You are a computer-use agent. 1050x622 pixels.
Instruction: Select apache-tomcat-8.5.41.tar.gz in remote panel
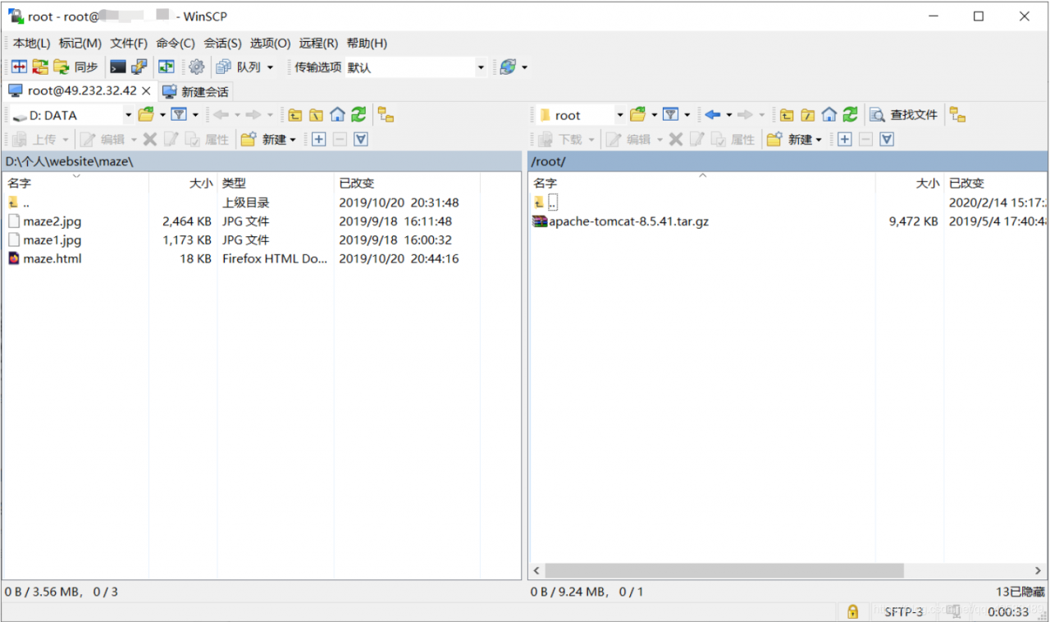pyautogui.click(x=628, y=221)
